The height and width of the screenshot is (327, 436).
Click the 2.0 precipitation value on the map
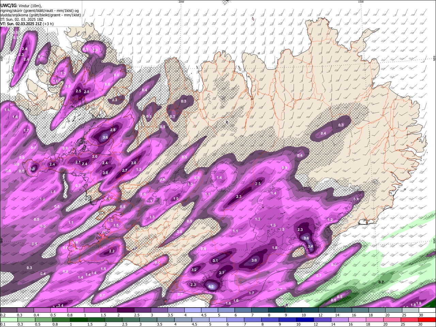(95, 157)
